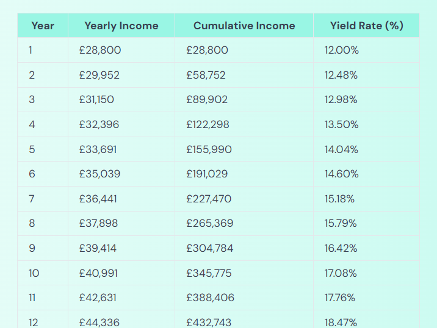Click the 14.60% yield rate cell
437x328 pixels.
click(342, 174)
